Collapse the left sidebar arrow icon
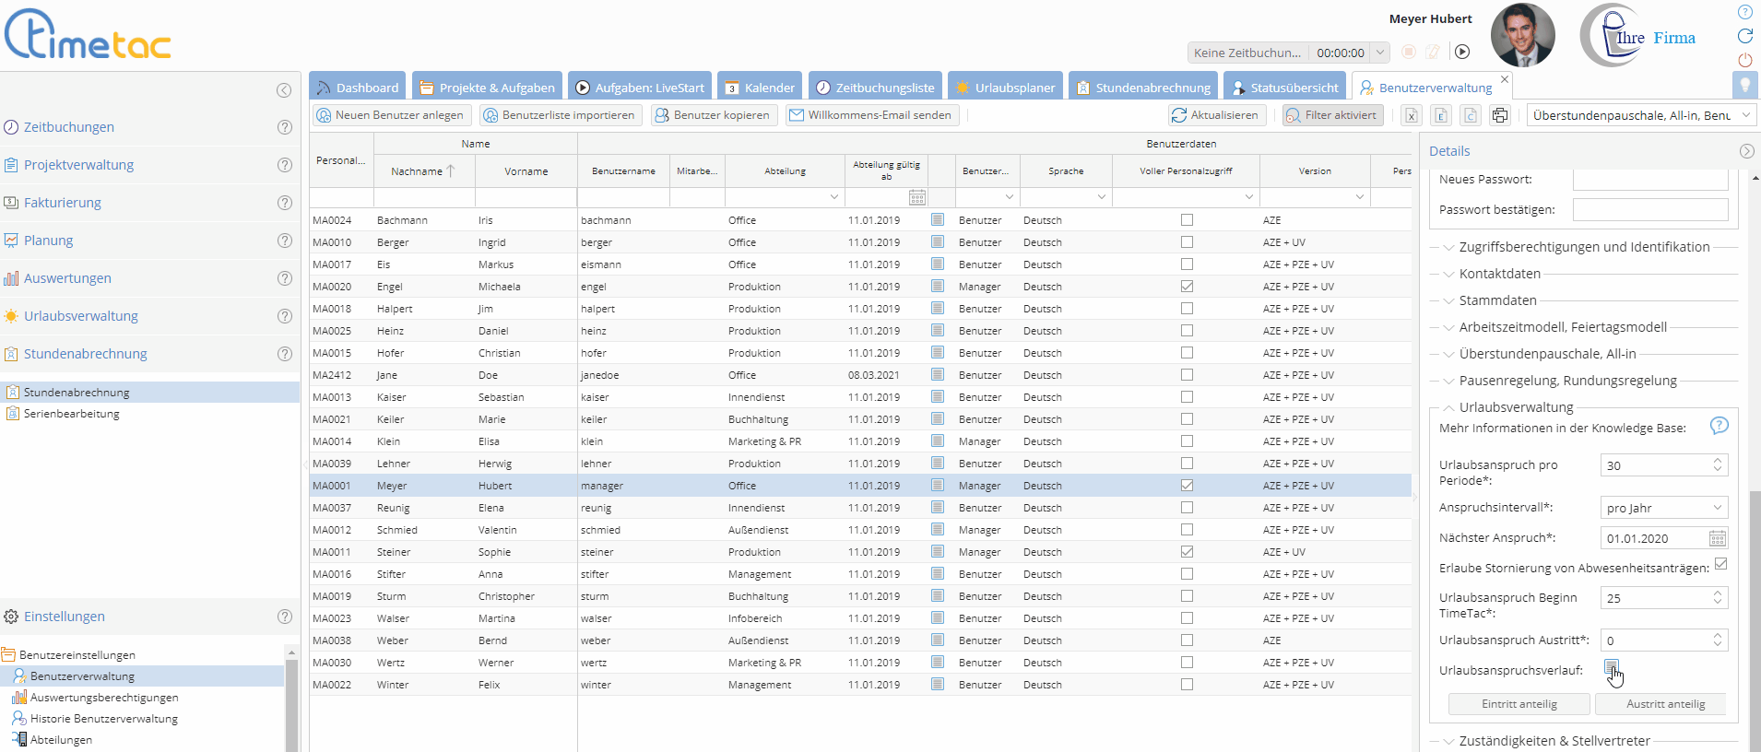 pyautogui.click(x=284, y=90)
